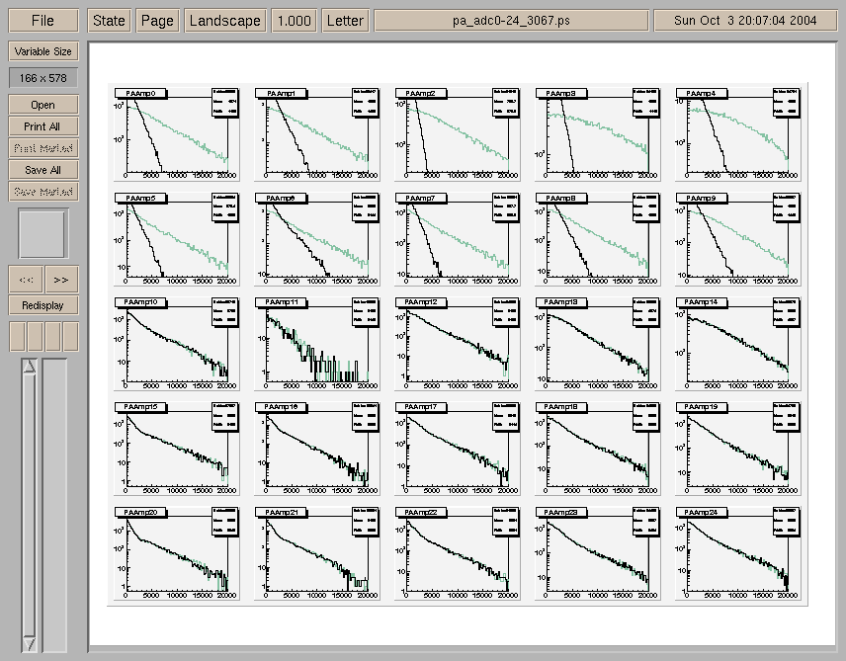Click the PAAmp5 histogram plot
The image size is (846, 661).
tap(177, 239)
